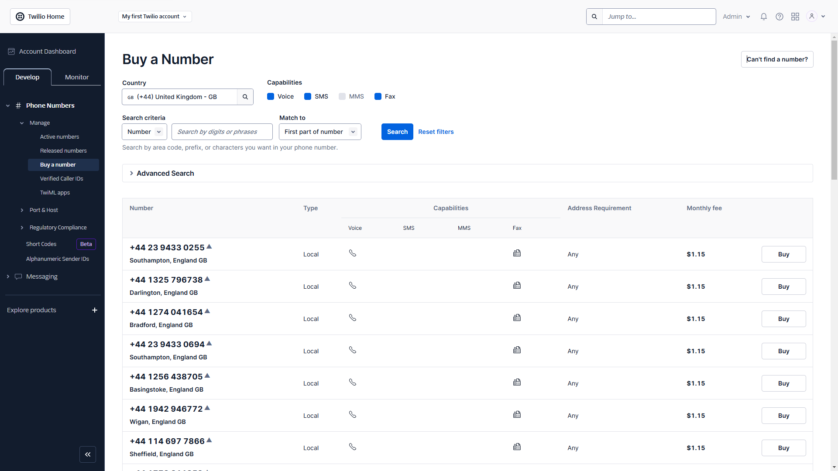Type in the 'Jump to...' search field
838x471 pixels.
[659, 16]
